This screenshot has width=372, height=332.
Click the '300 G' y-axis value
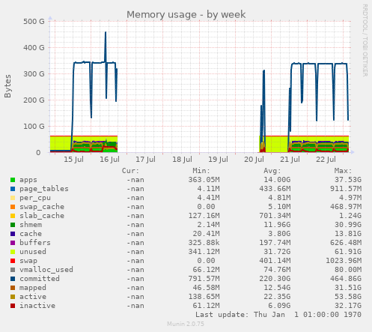[x=34, y=74]
